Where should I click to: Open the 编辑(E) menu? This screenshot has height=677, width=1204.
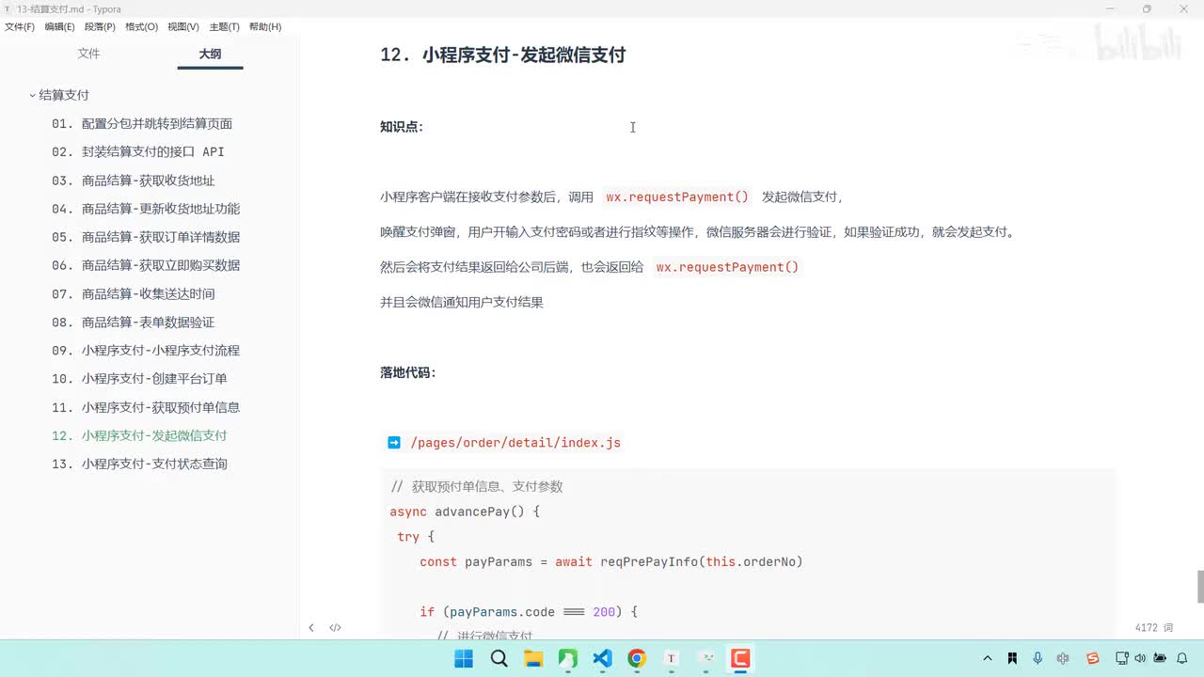pos(59,27)
